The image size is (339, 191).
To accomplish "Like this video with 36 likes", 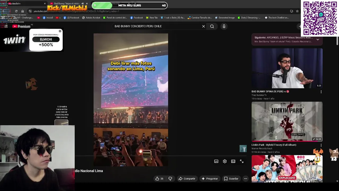I will click(159, 179).
